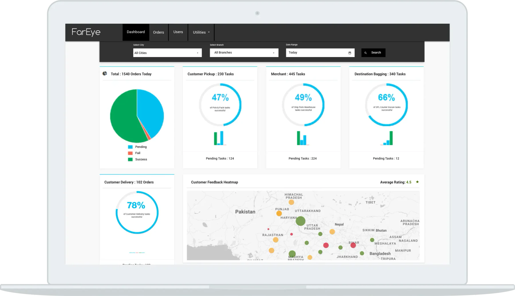Screen dimensions: 515x296
Task: Click the Customer Pickup mini bar chart
Action: coord(220,138)
